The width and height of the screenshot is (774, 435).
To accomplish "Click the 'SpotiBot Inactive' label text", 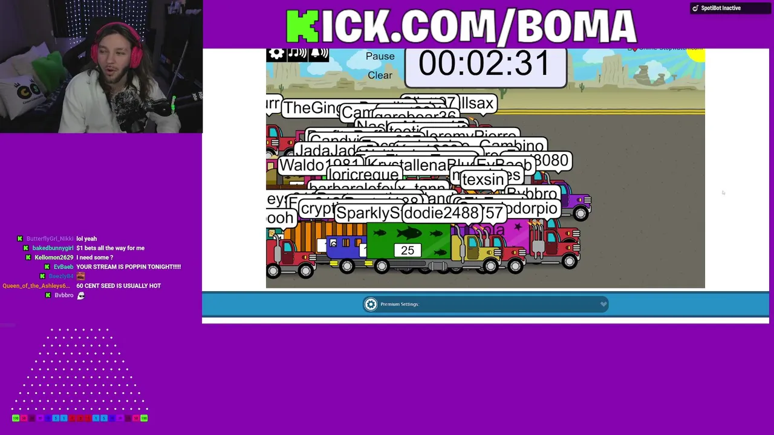I will point(721,8).
